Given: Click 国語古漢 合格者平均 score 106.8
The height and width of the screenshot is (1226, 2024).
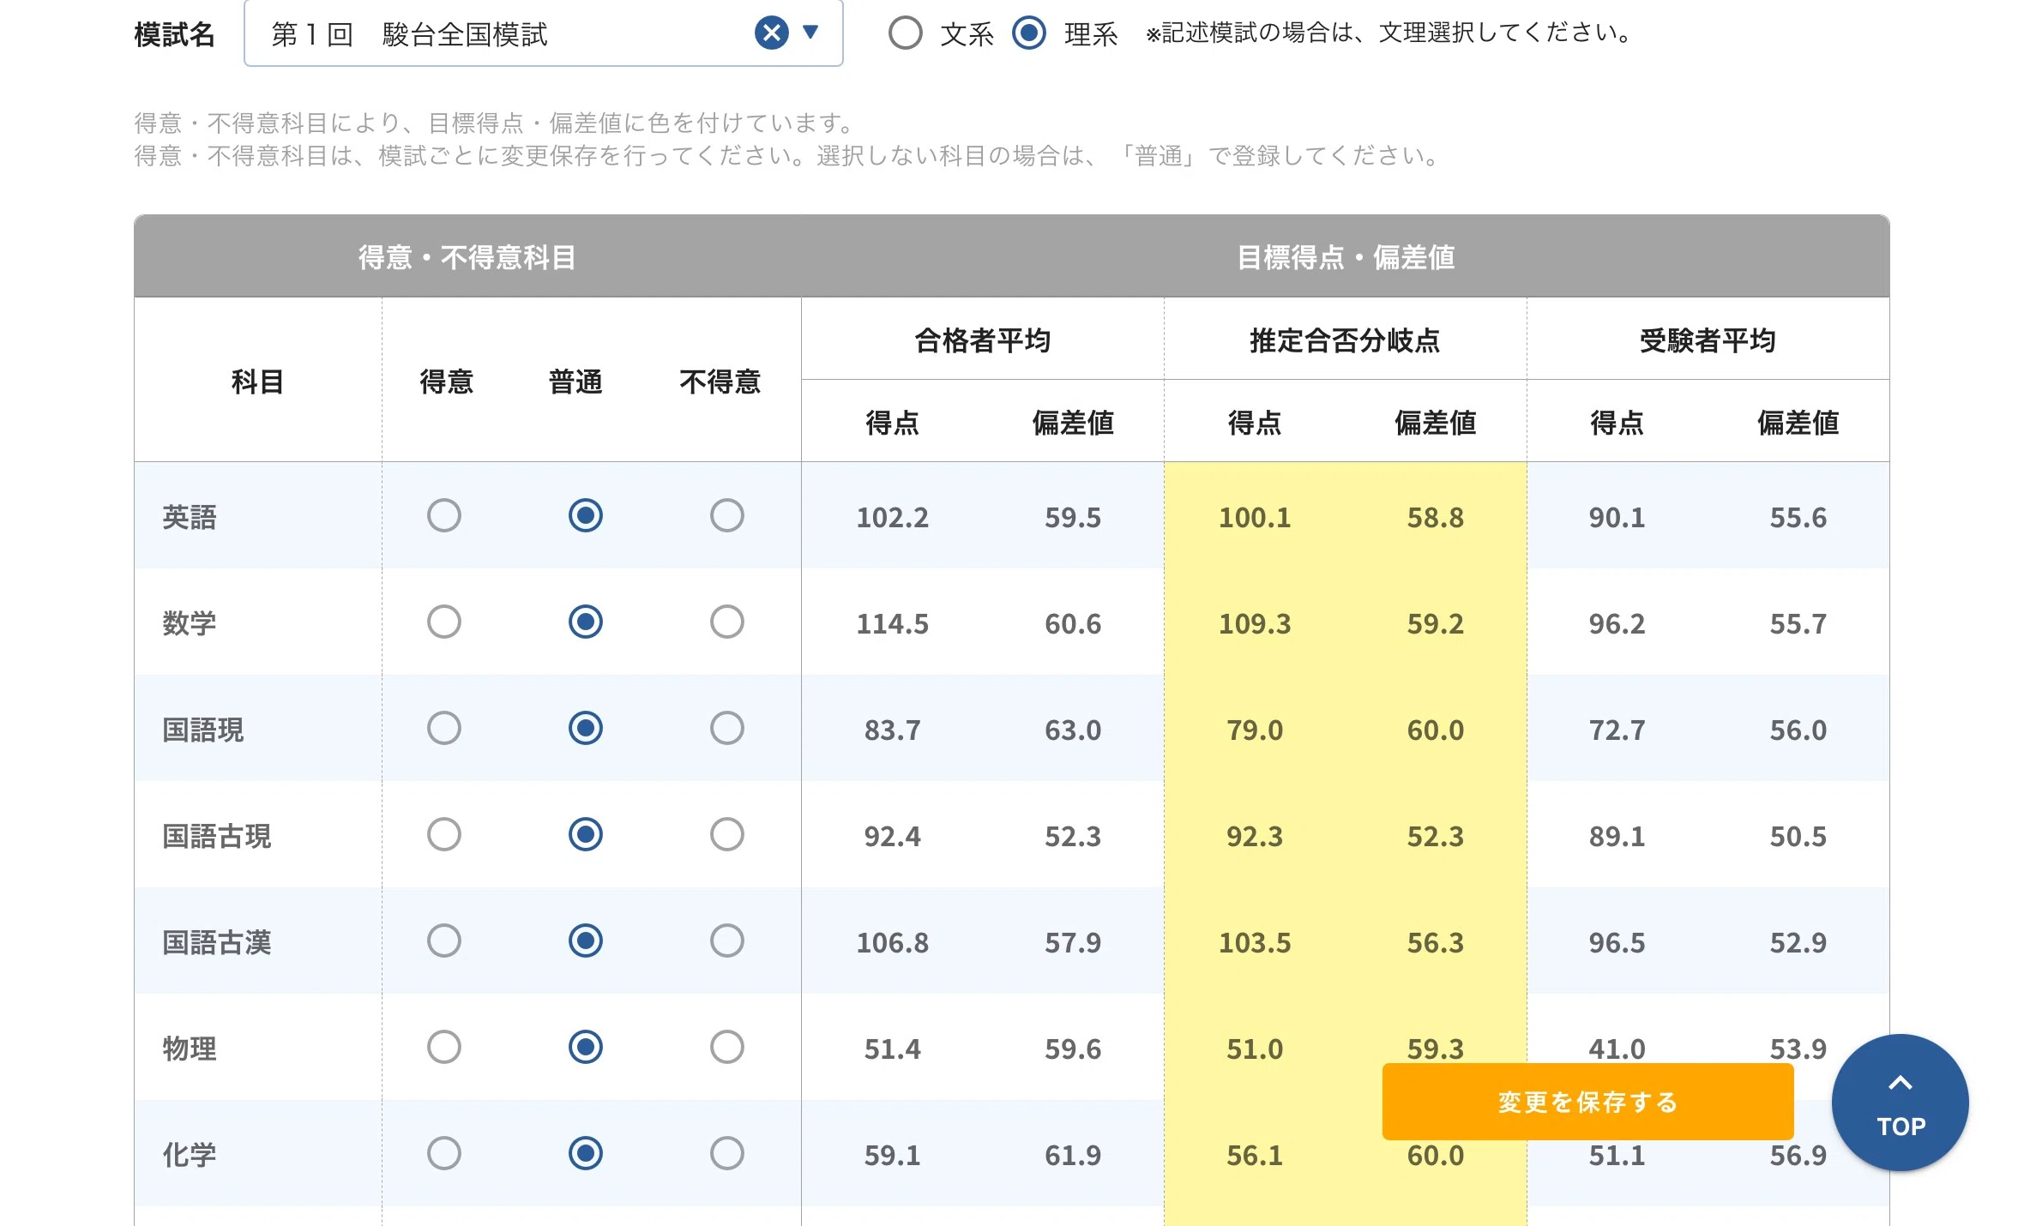Looking at the screenshot, I should coord(892,942).
